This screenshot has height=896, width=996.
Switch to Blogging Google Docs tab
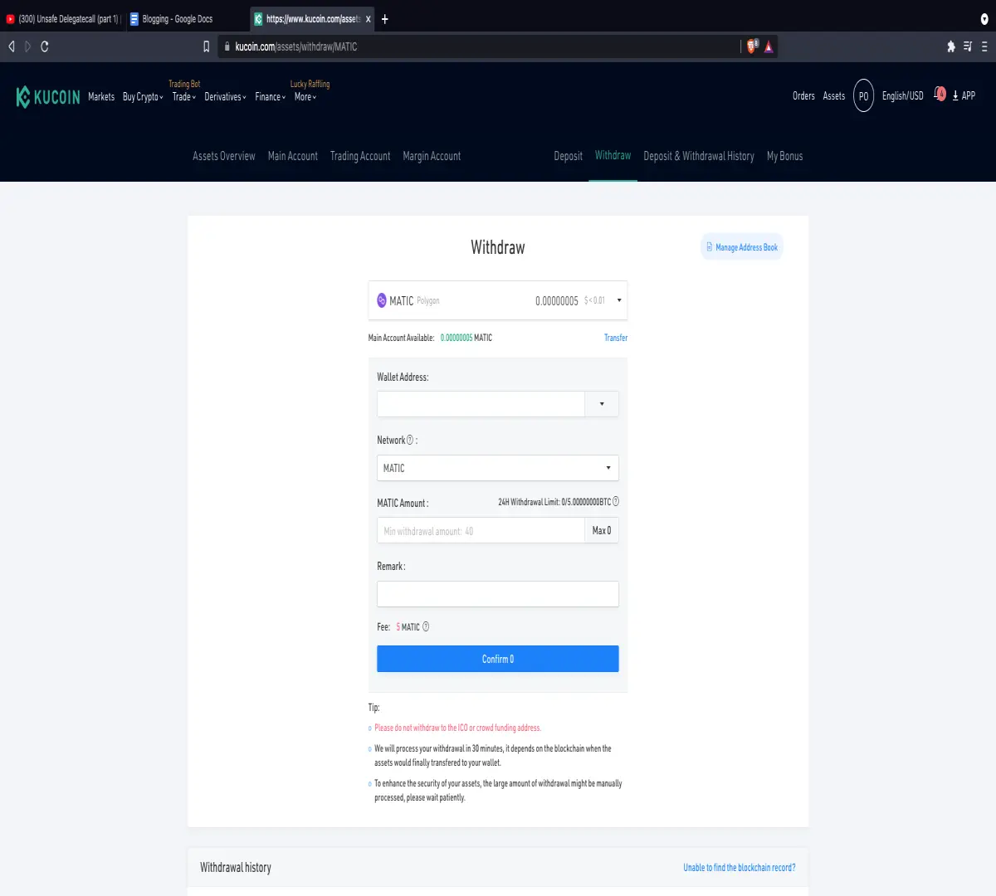[x=186, y=19]
